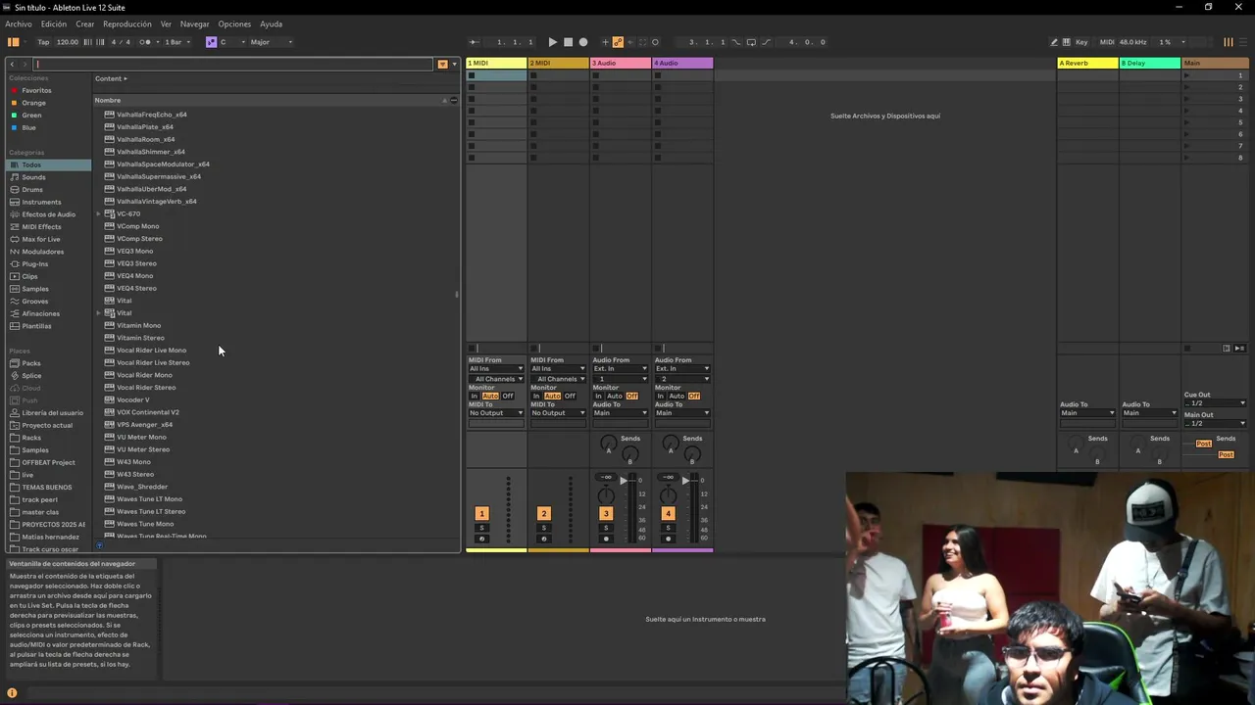Toggle the Automation Arm orange button
The width and height of the screenshot is (1255, 705).
click(618, 42)
